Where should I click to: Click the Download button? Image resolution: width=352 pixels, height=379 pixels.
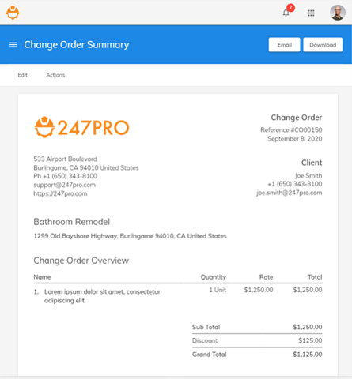tap(323, 45)
